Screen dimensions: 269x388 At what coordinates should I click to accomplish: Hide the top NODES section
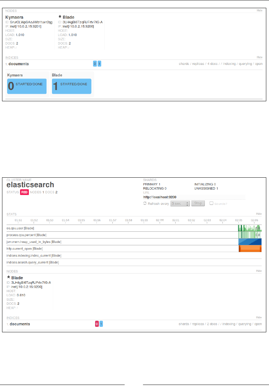[259, 11]
